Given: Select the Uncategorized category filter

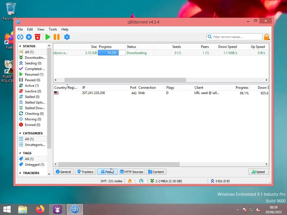Looking at the screenshot, I should point(33,145).
